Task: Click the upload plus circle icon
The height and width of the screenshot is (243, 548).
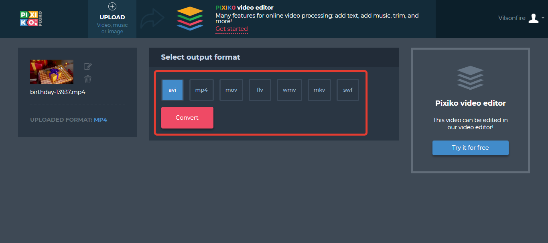Action: pyautogui.click(x=112, y=6)
